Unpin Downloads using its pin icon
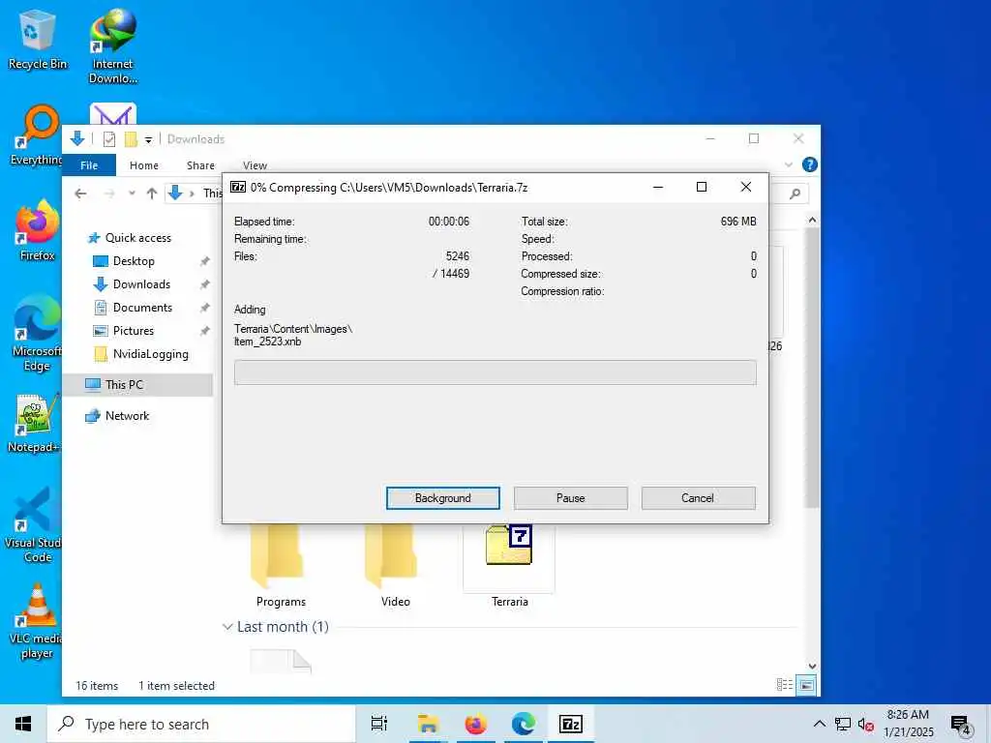Screen dimensions: 991x743 (204, 284)
